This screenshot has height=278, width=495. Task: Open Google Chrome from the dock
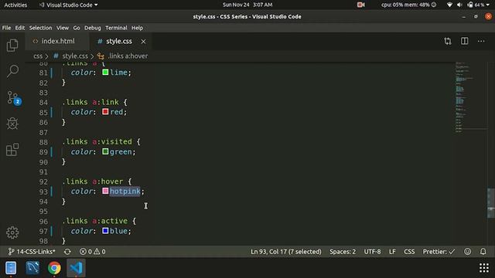pos(54,268)
